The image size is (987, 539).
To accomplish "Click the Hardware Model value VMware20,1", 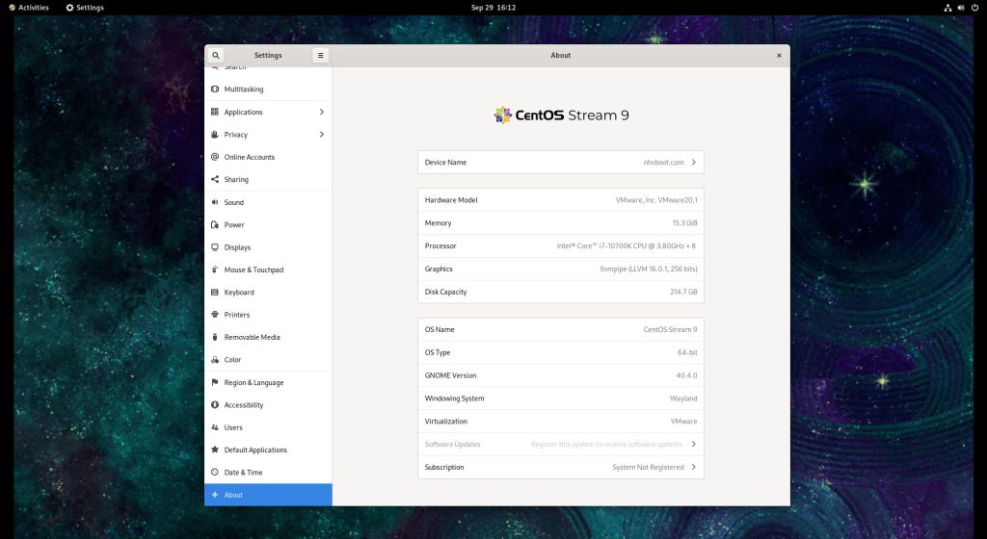I will [x=655, y=200].
